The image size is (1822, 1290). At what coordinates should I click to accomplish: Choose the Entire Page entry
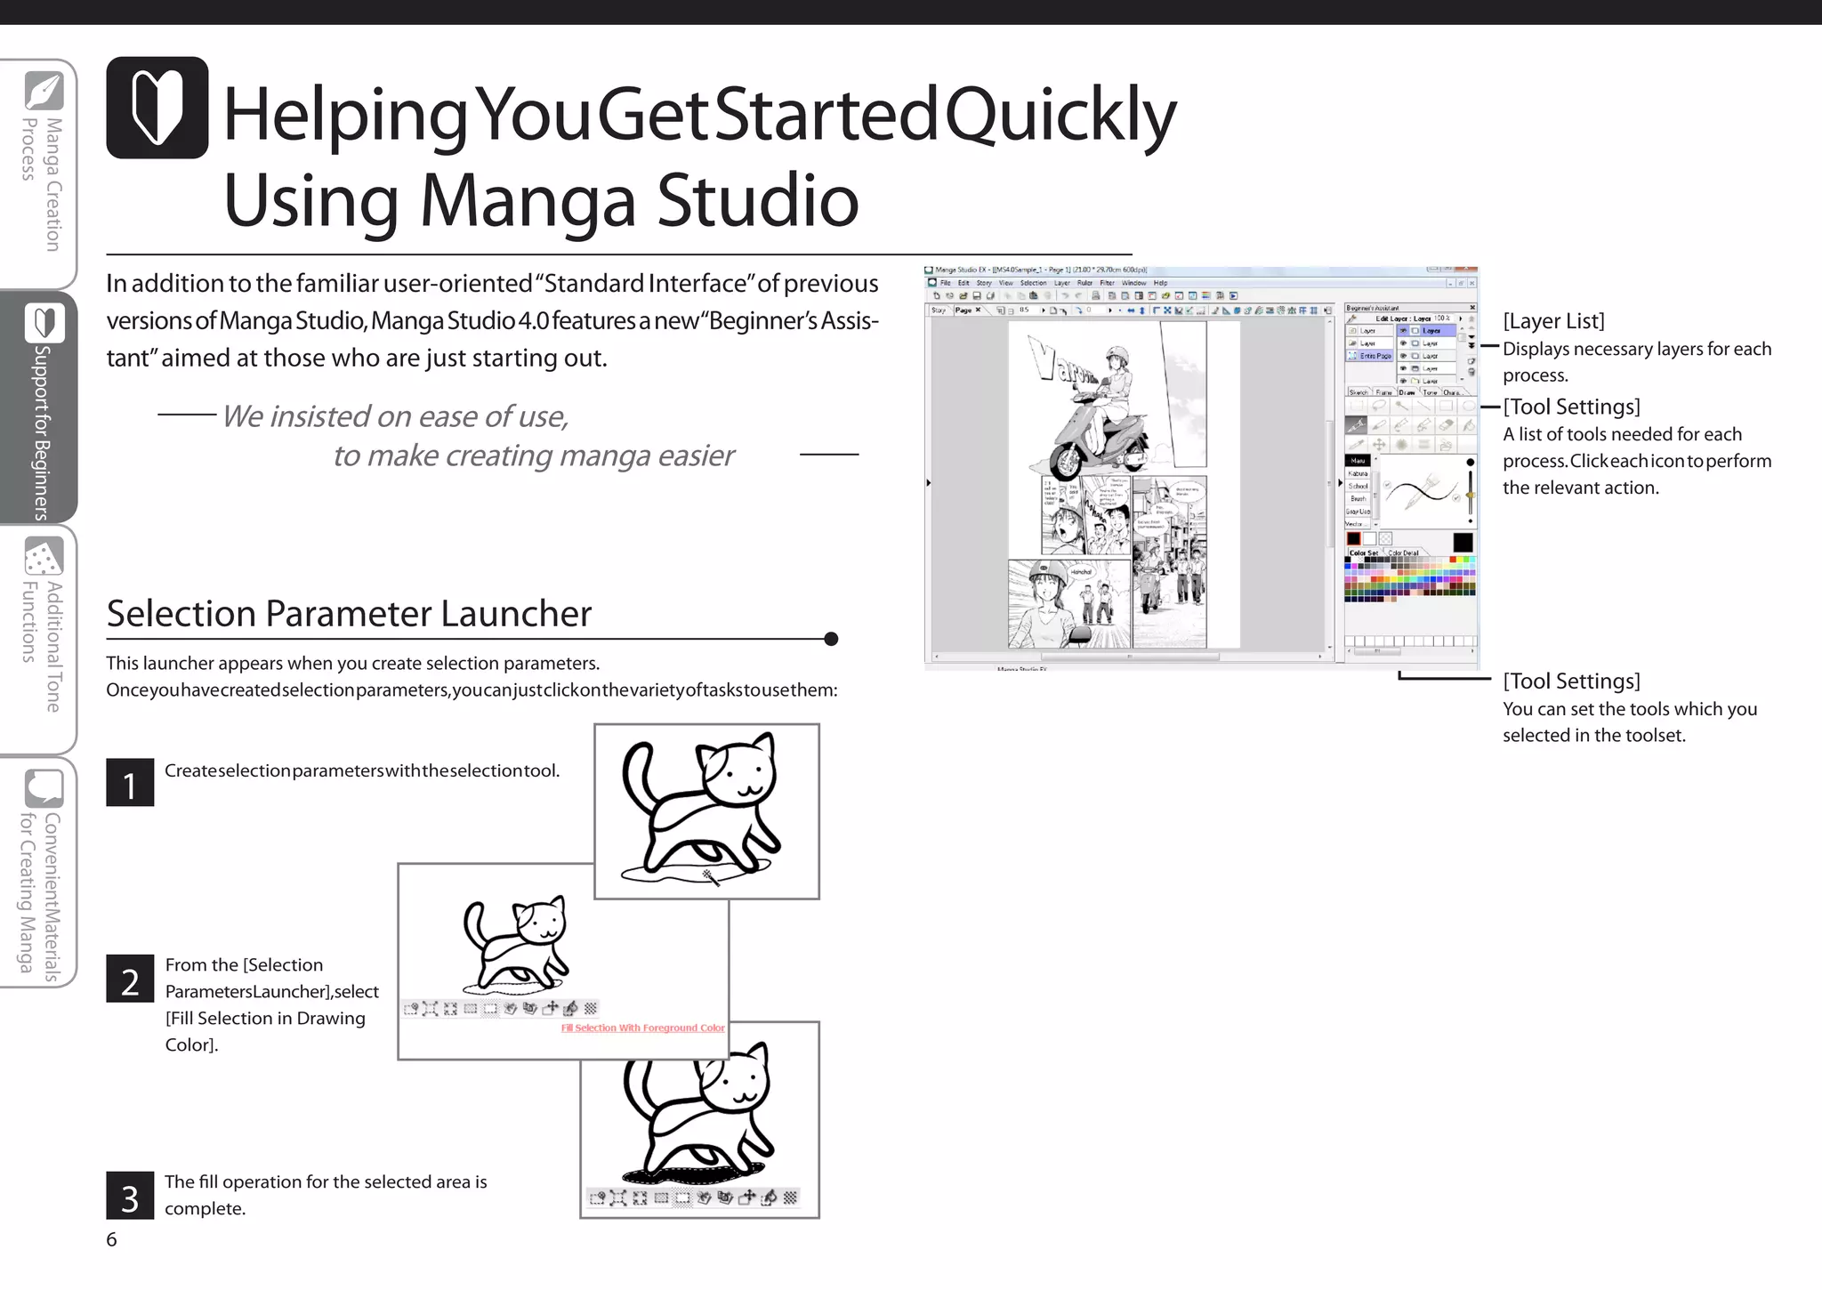(x=1370, y=356)
